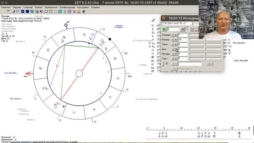Decrease Годы with its left arrow

point(173,58)
